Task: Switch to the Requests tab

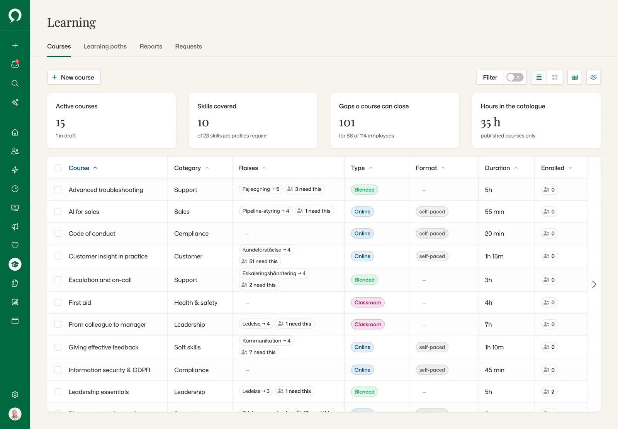Action: pos(188,46)
